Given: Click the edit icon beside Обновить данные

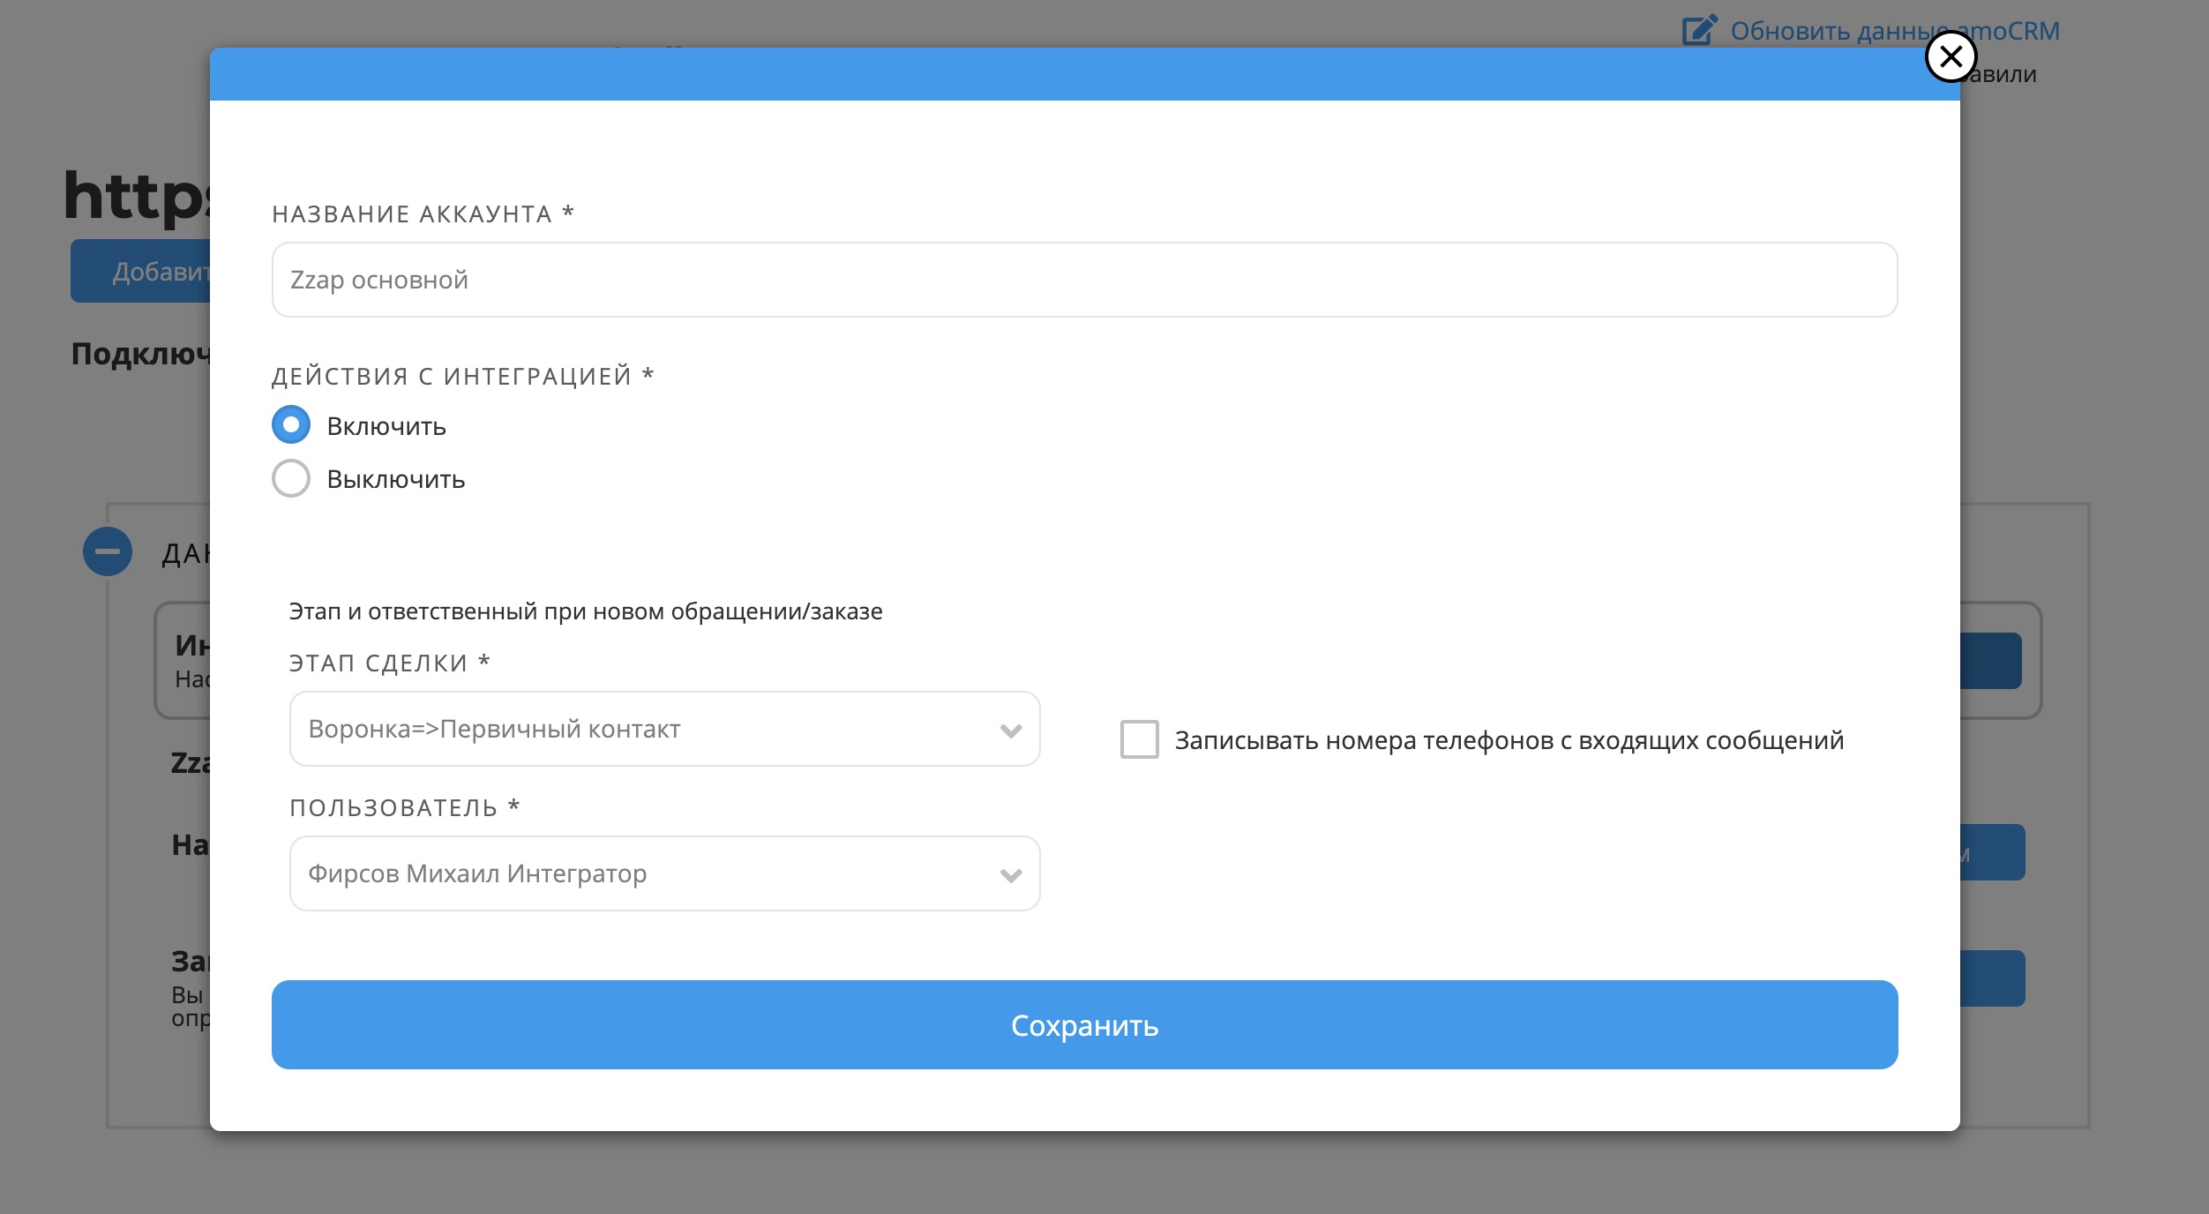Looking at the screenshot, I should tap(1699, 30).
